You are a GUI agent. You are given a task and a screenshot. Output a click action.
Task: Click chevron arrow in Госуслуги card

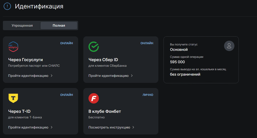(x=52, y=75)
